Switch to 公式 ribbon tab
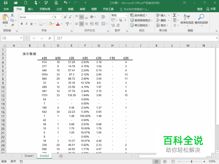This screenshot has height=164, width=219. 59,9
